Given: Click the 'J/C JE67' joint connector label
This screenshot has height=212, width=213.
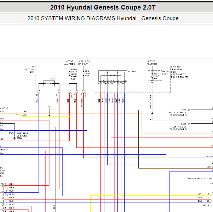Looking at the screenshot, I should [132, 71].
